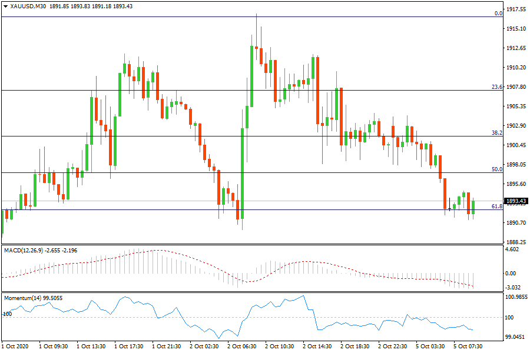Click the 2 Oct 06:30 time label
Screen dimensions: 530x353
click(241, 347)
